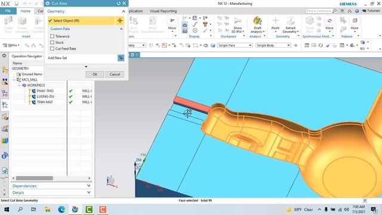The height and width of the screenshot is (215, 382).
Task: Switch to the Home ribbon tab
Action: click(25, 11)
